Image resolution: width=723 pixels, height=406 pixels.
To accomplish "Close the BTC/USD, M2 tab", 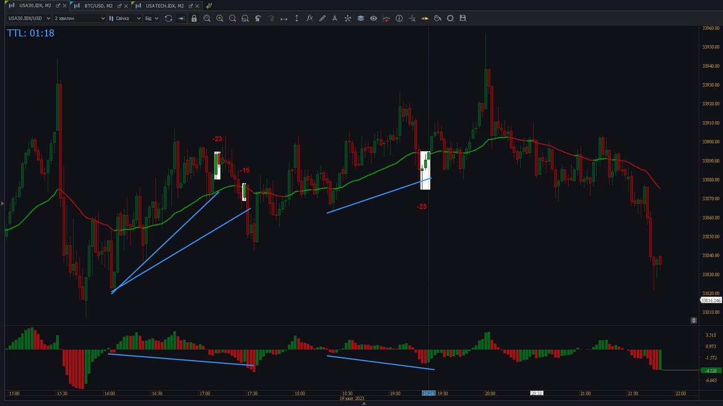I will click(x=126, y=6).
